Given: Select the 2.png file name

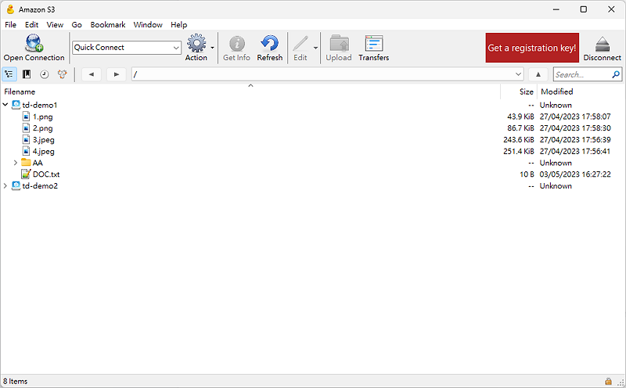Looking at the screenshot, I should tap(43, 128).
